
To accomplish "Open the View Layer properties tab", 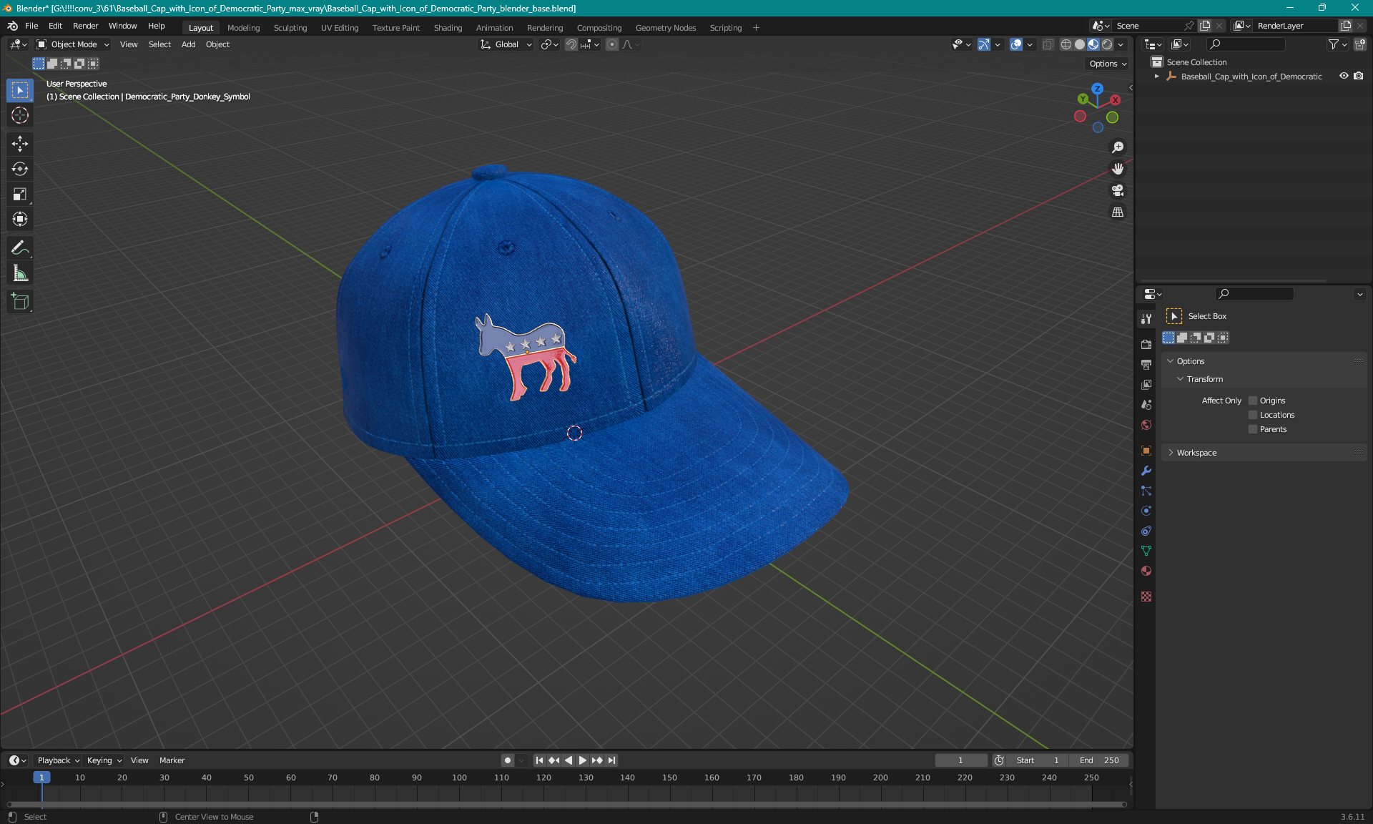I will pos(1146,384).
